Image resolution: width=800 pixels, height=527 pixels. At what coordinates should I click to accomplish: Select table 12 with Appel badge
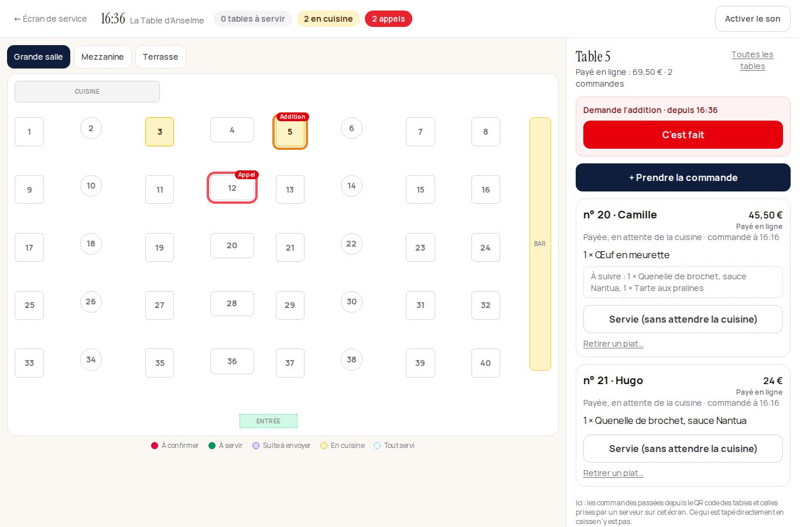click(232, 188)
